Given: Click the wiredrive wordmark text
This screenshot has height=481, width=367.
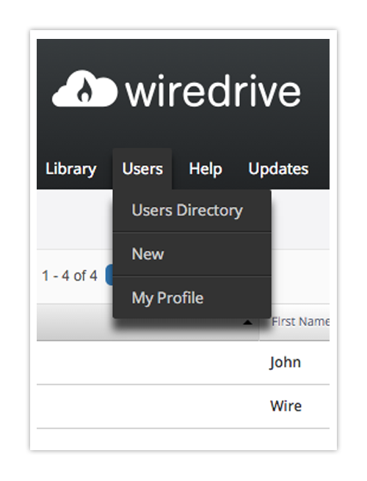Looking at the screenshot, I should [x=213, y=90].
